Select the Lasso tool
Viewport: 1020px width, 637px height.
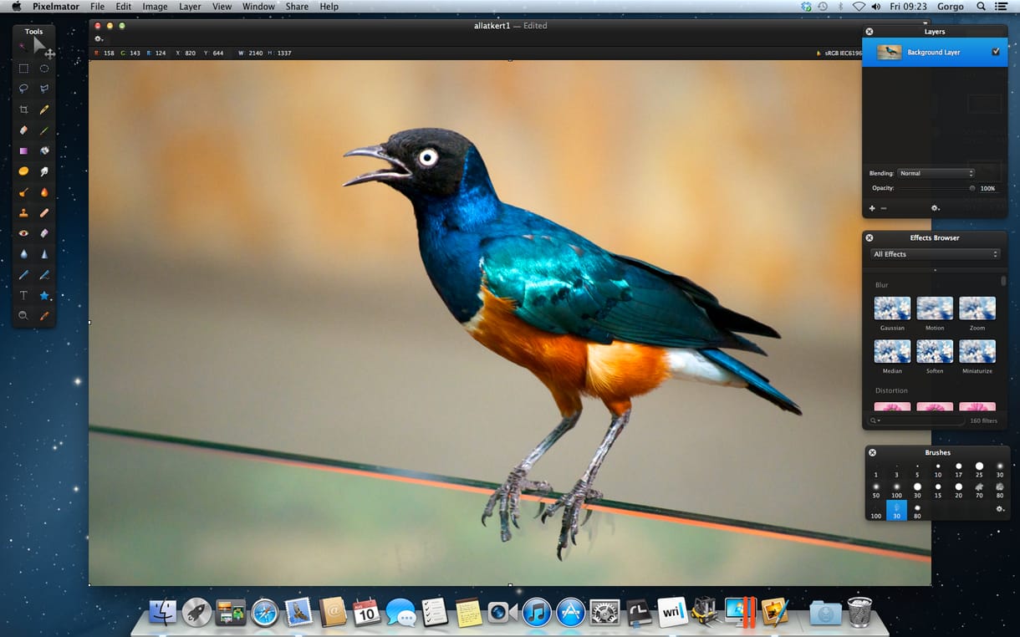23,89
